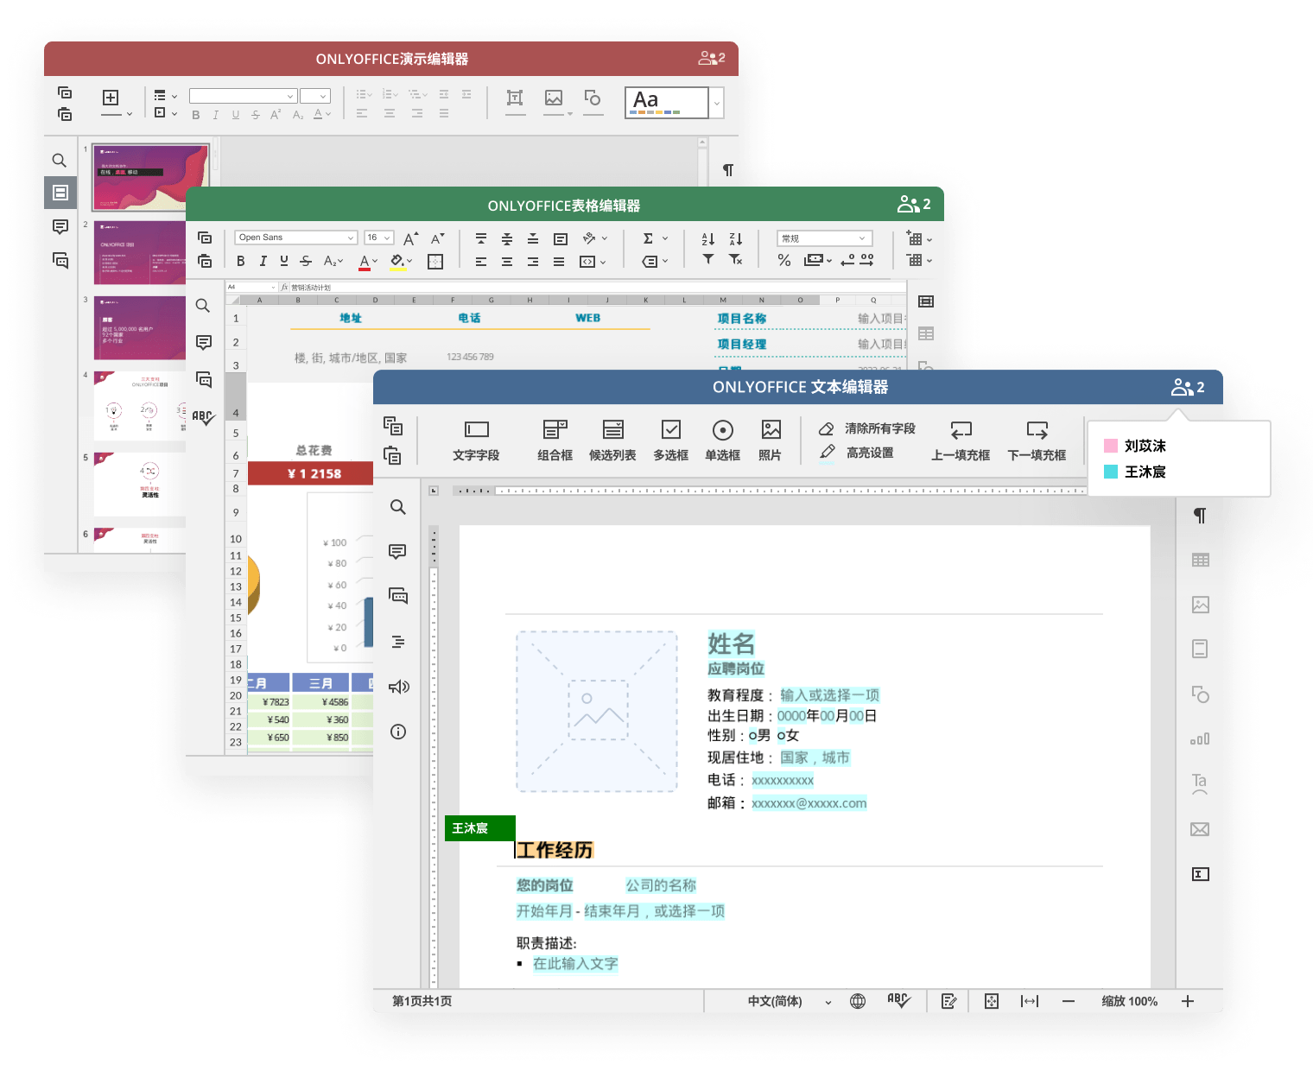Click 清除所有字段 clear all fields

[x=866, y=428]
